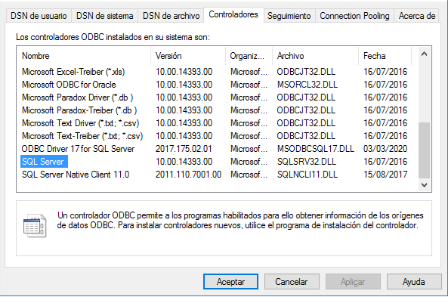Click the ODBC data source info icon
Screen dimensions: 448x297
pos(35,226)
